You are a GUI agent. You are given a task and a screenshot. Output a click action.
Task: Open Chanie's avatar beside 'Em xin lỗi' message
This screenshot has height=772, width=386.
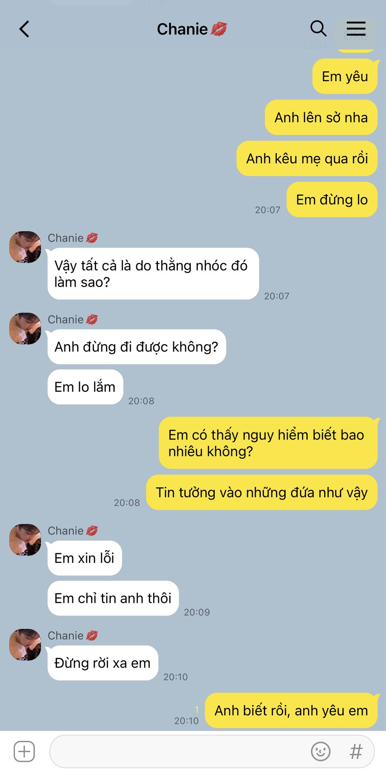[25, 540]
